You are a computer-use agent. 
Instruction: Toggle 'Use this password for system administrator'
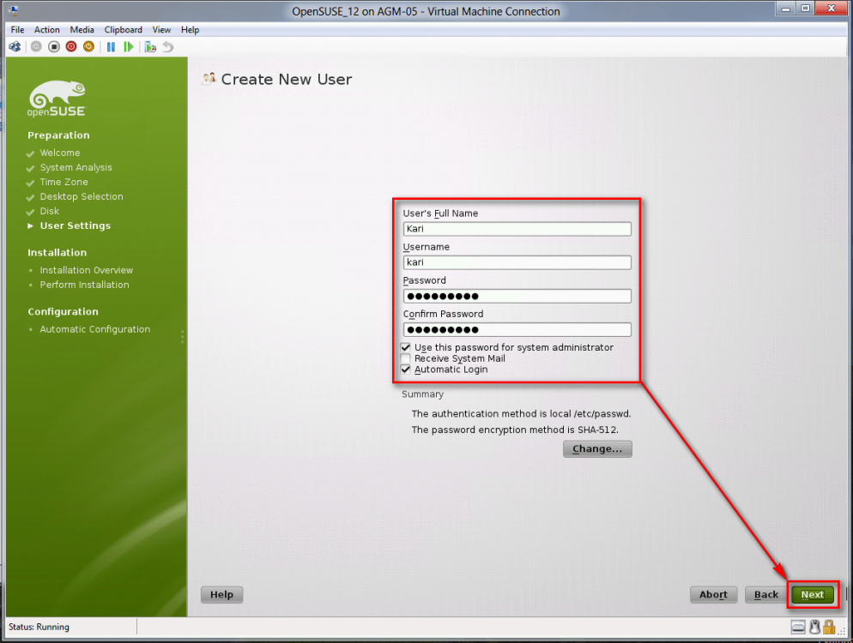tap(406, 347)
